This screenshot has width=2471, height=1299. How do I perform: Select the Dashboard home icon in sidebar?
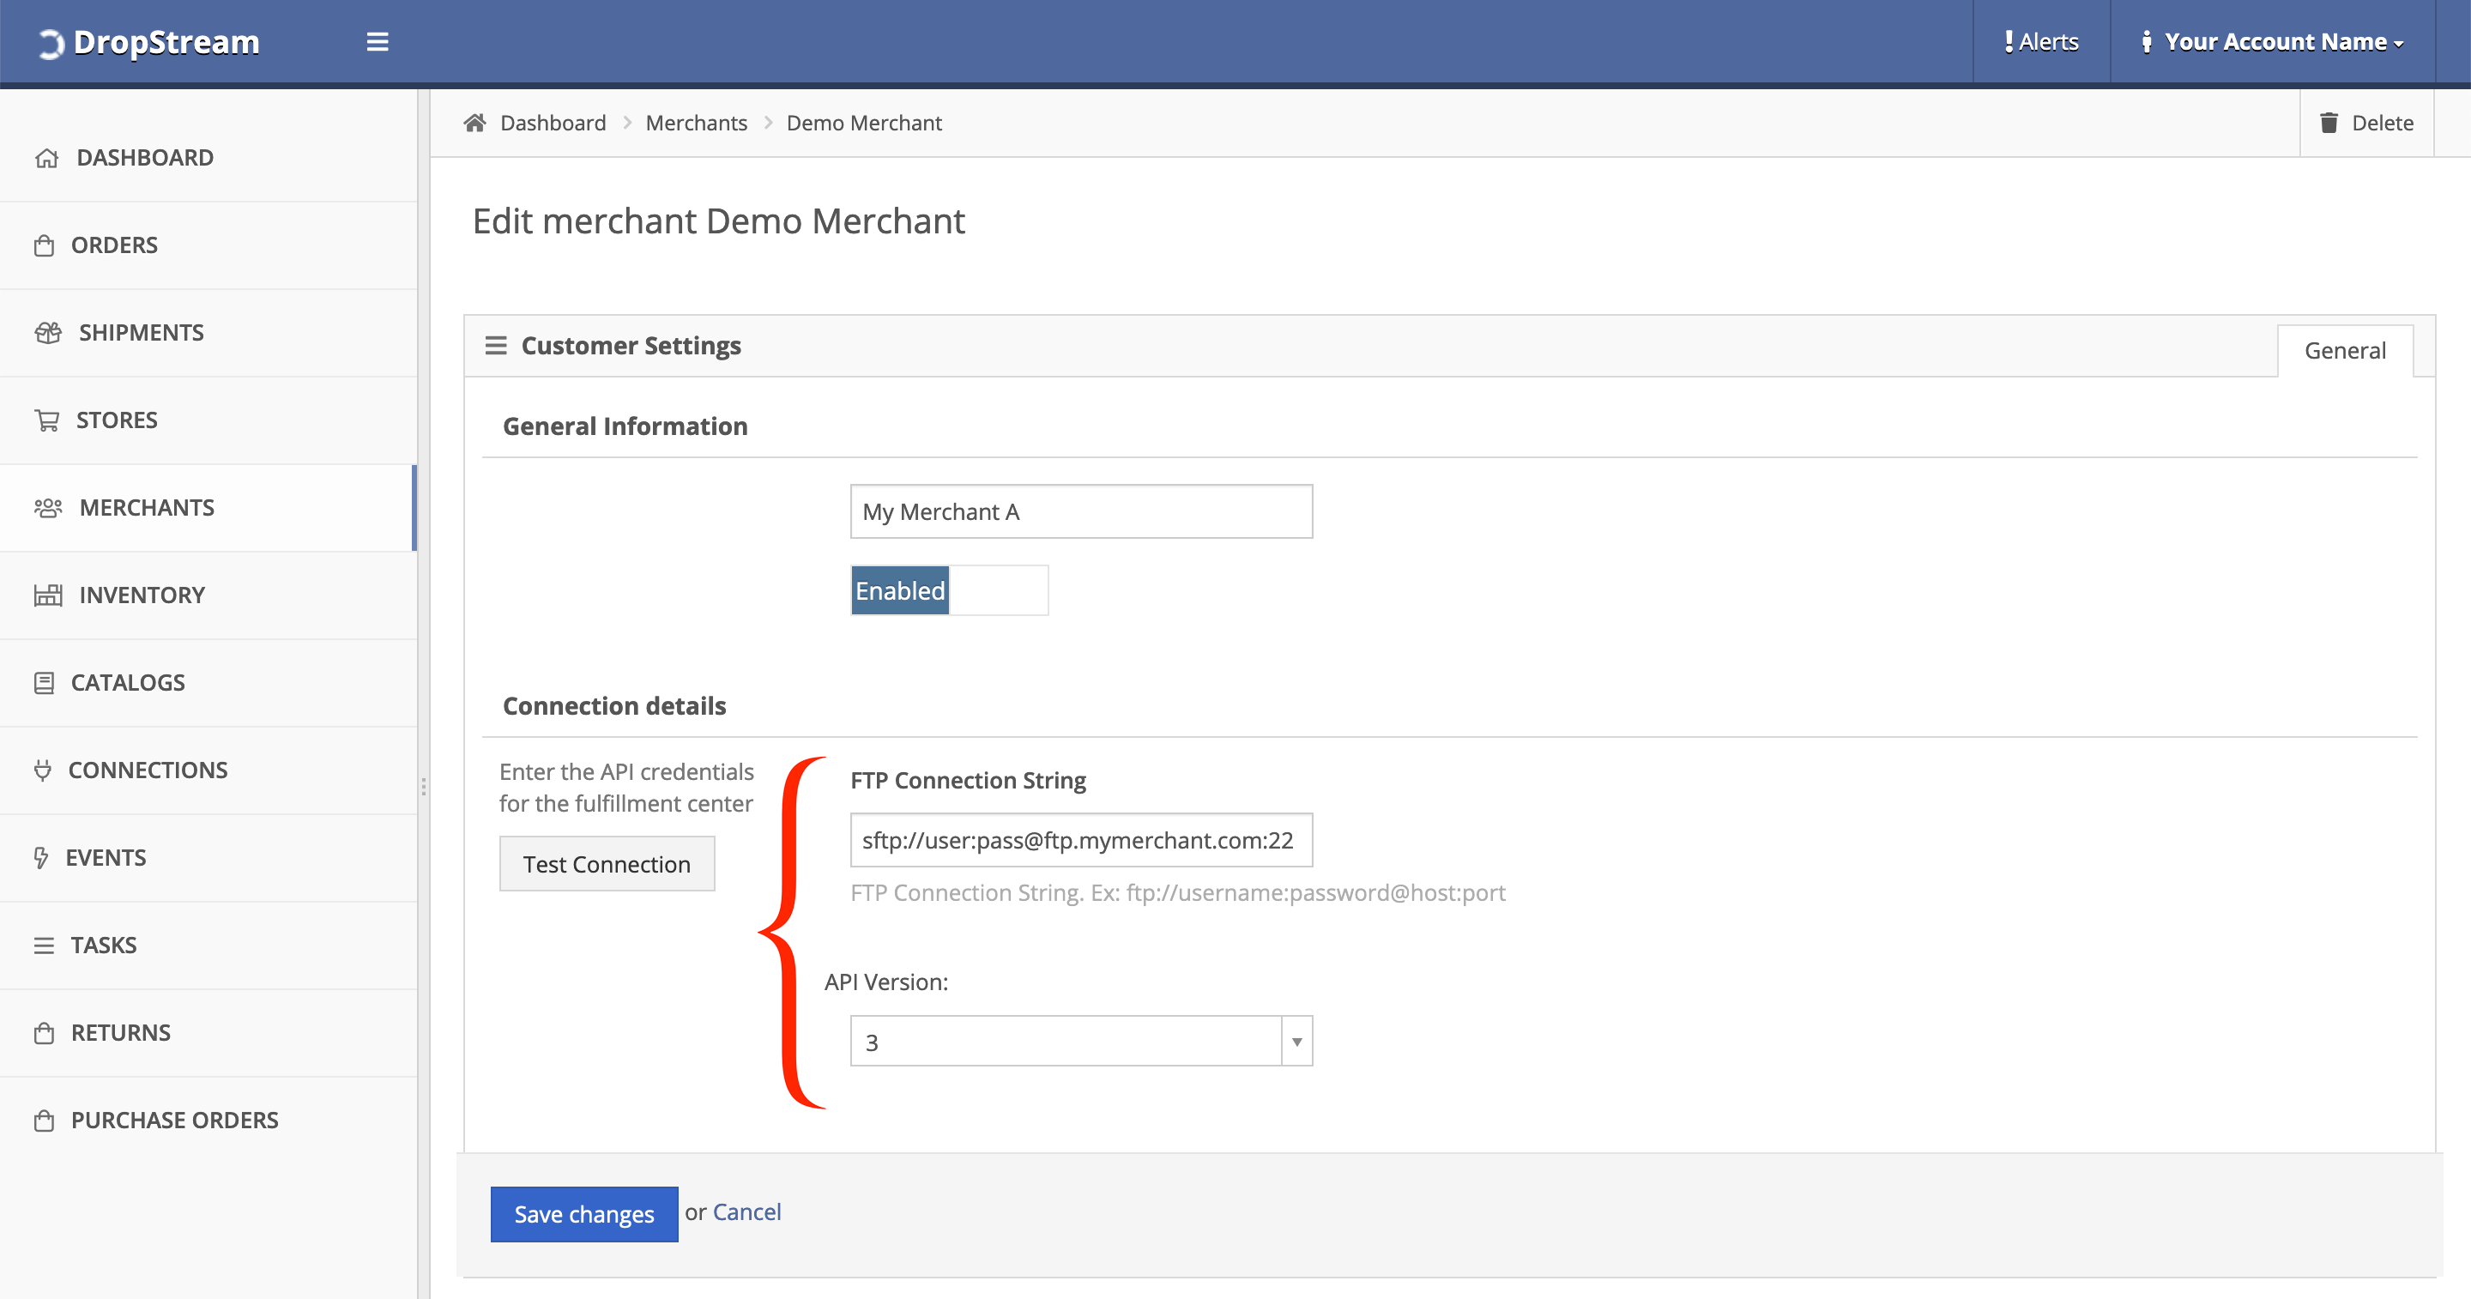47,157
